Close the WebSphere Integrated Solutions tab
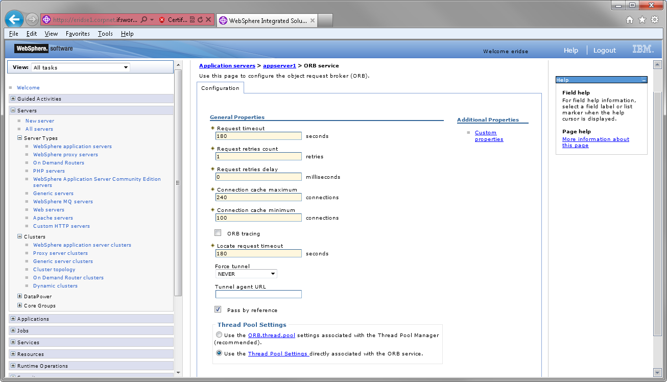Image resolution: width=667 pixels, height=382 pixels. tap(313, 20)
